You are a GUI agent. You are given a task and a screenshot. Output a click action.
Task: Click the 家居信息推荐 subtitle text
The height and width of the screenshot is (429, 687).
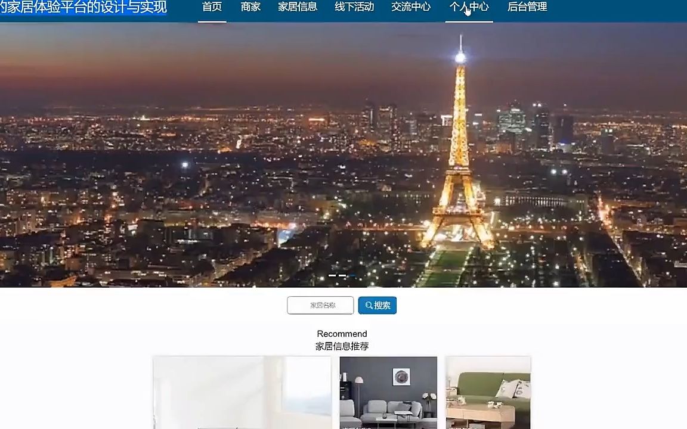[x=342, y=346]
